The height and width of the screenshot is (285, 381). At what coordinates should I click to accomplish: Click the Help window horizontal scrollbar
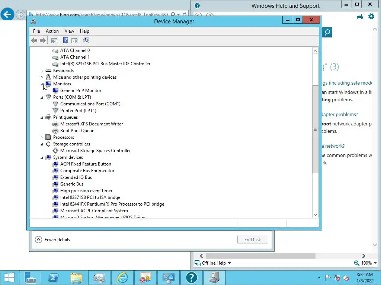click(260, 256)
